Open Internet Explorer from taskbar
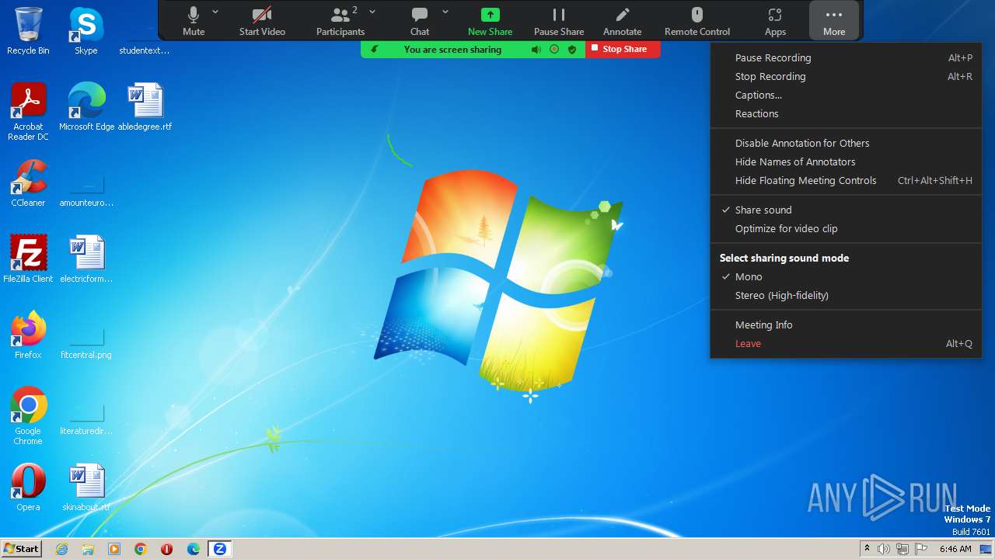The width and height of the screenshot is (995, 559). [62, 549]
